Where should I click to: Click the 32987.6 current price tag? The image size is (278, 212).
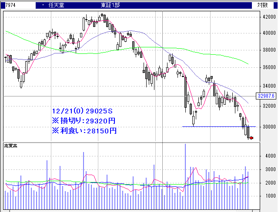click(x=265, y=96)
